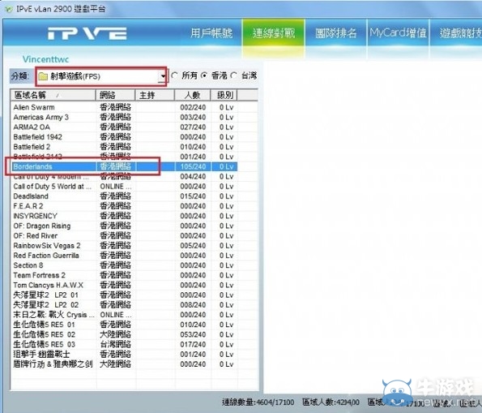
Task: Switch to the 團隊排名 tab
Action: click(336, 33)
